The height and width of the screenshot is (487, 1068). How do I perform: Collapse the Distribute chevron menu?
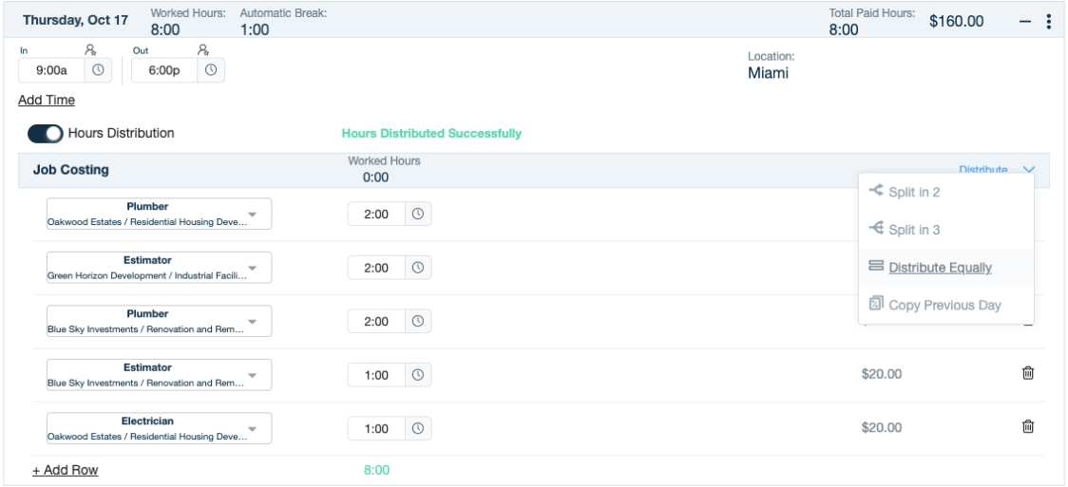pos(1029,169)
